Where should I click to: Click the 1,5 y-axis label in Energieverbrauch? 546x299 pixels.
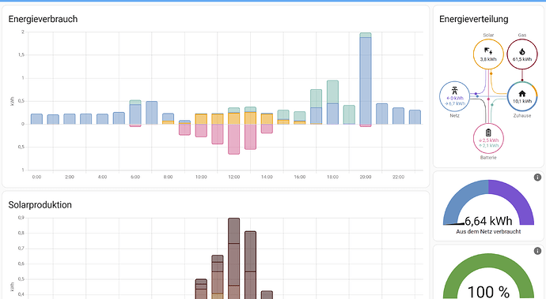21,55
